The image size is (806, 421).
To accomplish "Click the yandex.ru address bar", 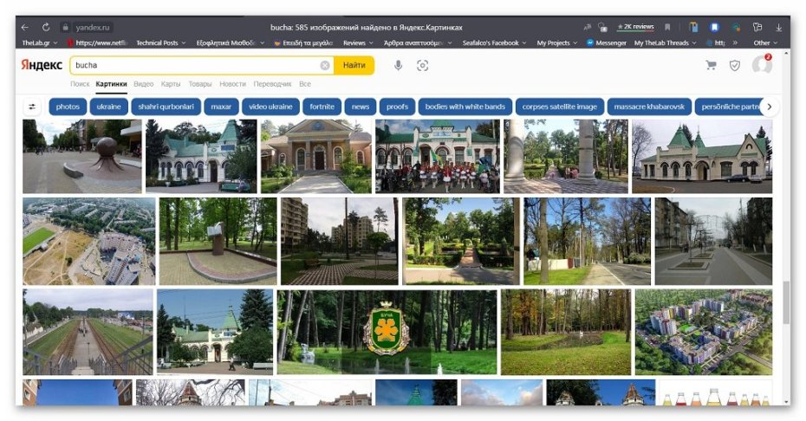I will (x=93, y=27).
